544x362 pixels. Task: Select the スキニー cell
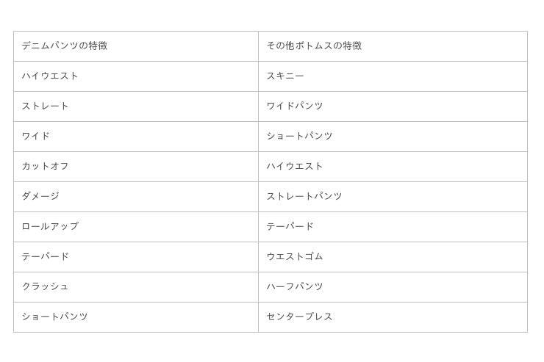[285, 76]
